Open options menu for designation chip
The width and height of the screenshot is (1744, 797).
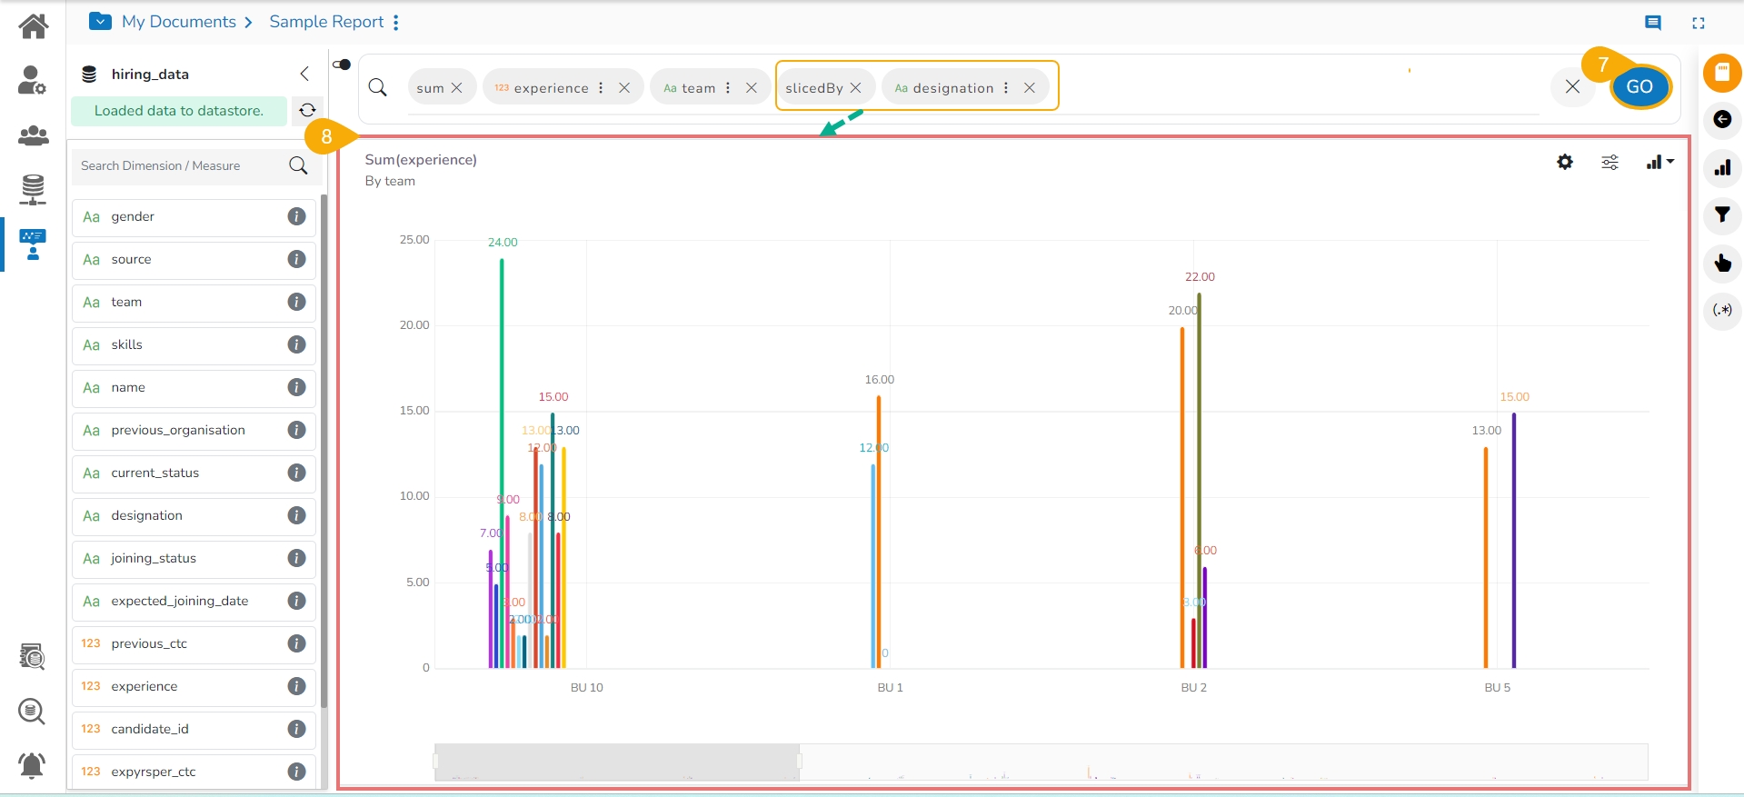(x=1006, y=88)
